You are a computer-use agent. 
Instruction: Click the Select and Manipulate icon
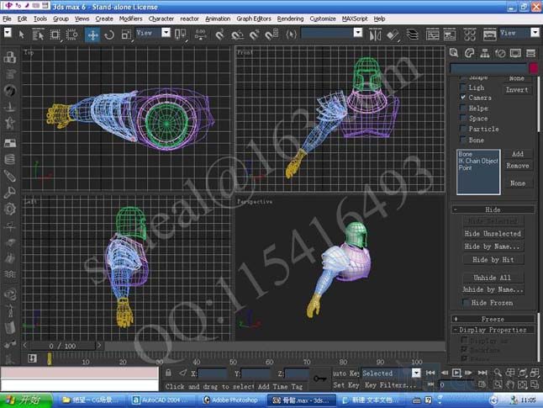click(201, 34)
